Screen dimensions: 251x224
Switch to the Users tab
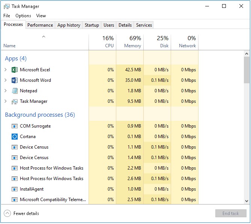pyautogui.click(x=109, y=25)
